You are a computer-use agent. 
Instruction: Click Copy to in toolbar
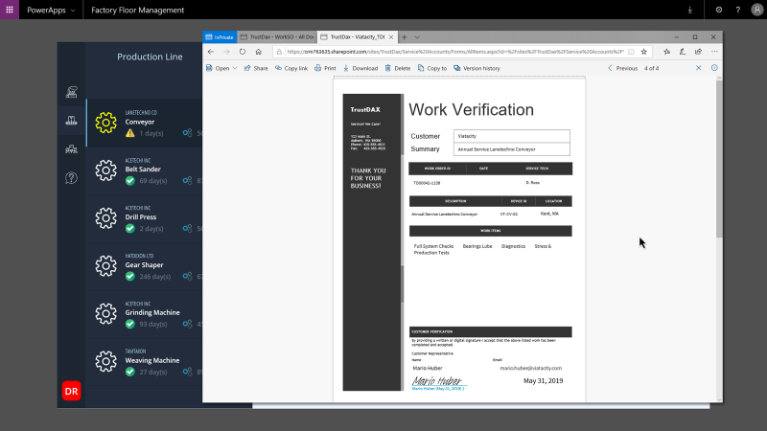pos(432,68)
